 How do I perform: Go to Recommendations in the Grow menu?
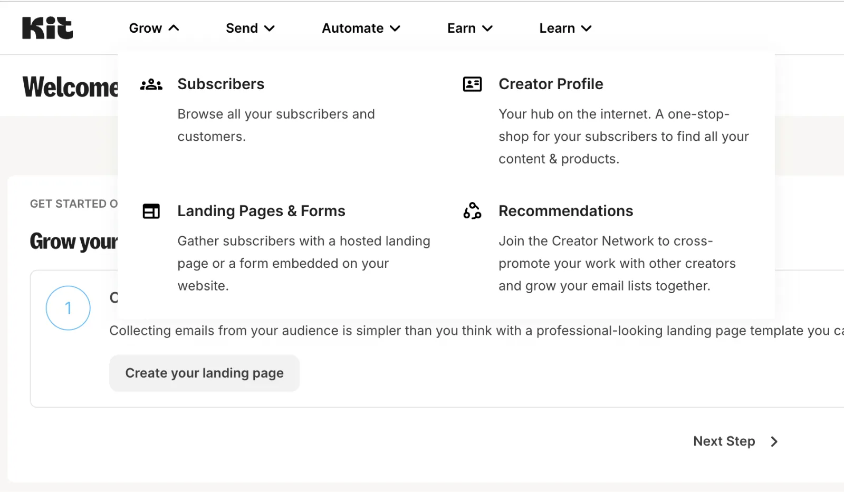(x=565, y=211)
